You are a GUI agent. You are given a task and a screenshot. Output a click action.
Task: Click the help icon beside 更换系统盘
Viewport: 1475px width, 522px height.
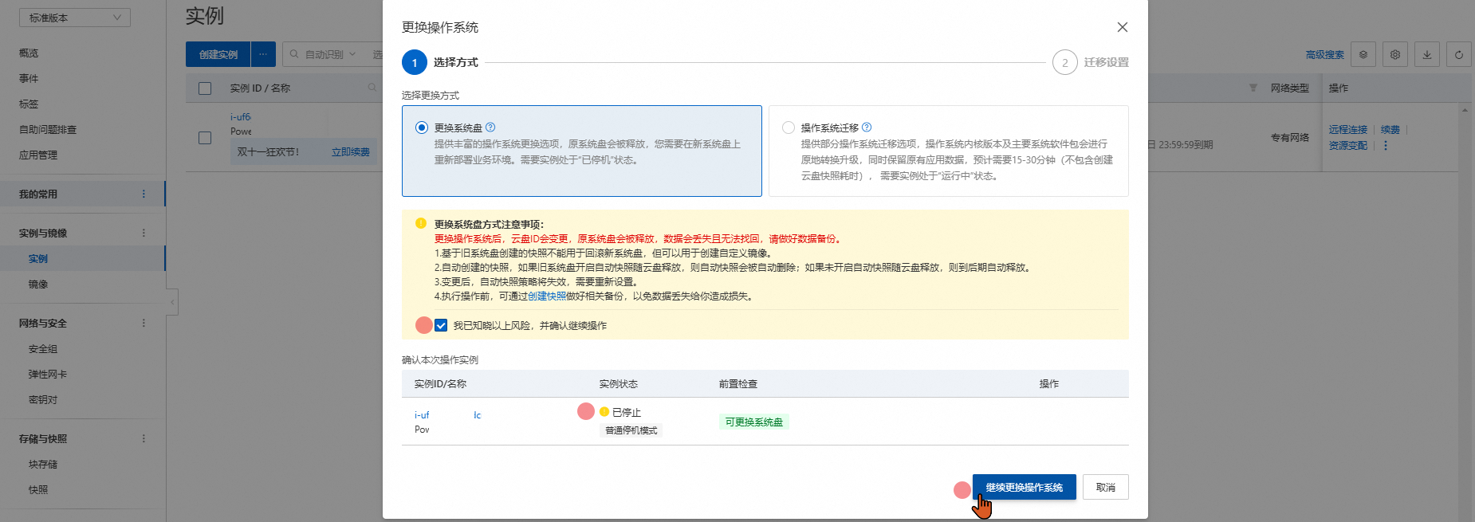click(490, 128)
